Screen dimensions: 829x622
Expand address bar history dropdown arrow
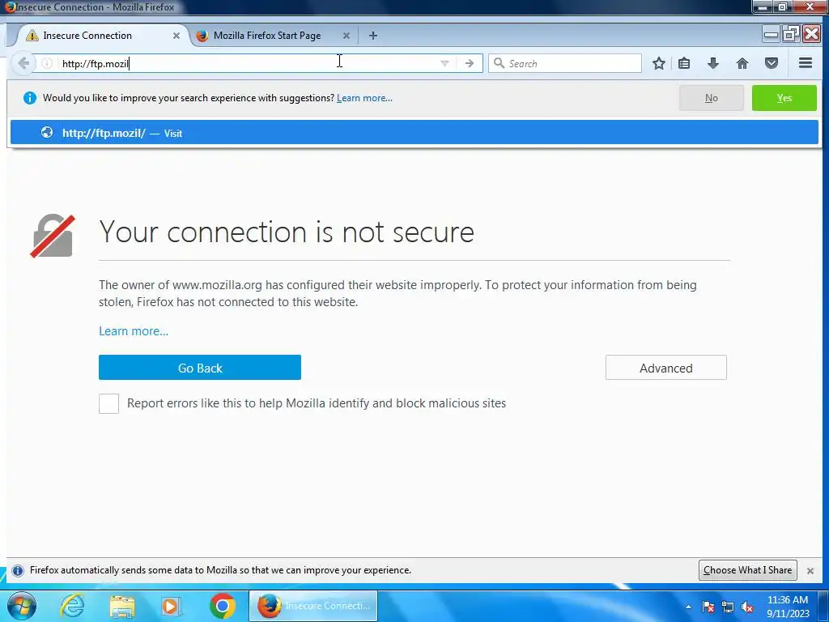(444, 63)
